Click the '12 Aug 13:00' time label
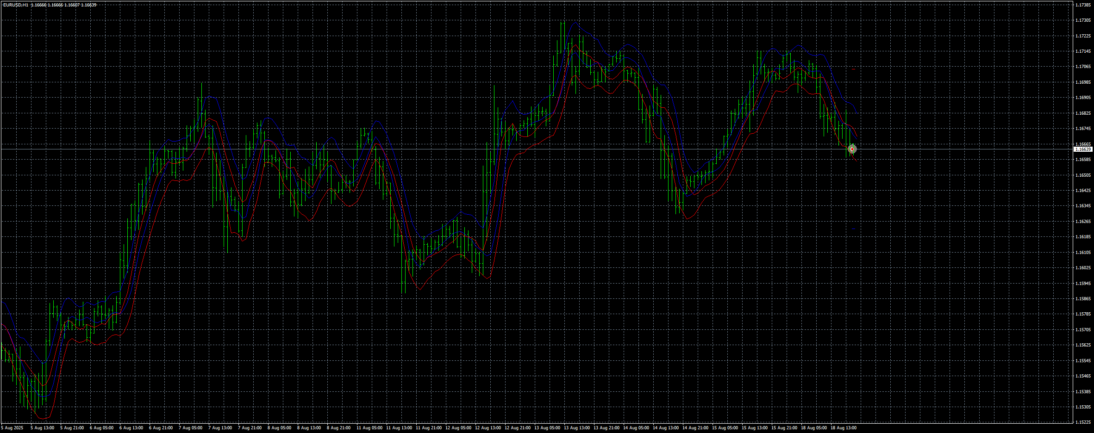The width and height of the screenshot is (1094, 433). click(x=488, y=428)
